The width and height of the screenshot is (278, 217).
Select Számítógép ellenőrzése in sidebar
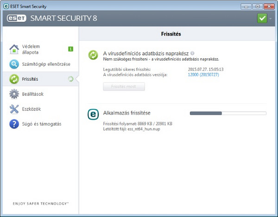(x=46, y=64)
